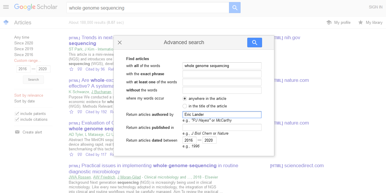Viewport: 386px width, 193px height.
Task: Open first [HTML] nature.com link beside K Schwarze result
Action: tap(291, 80)
